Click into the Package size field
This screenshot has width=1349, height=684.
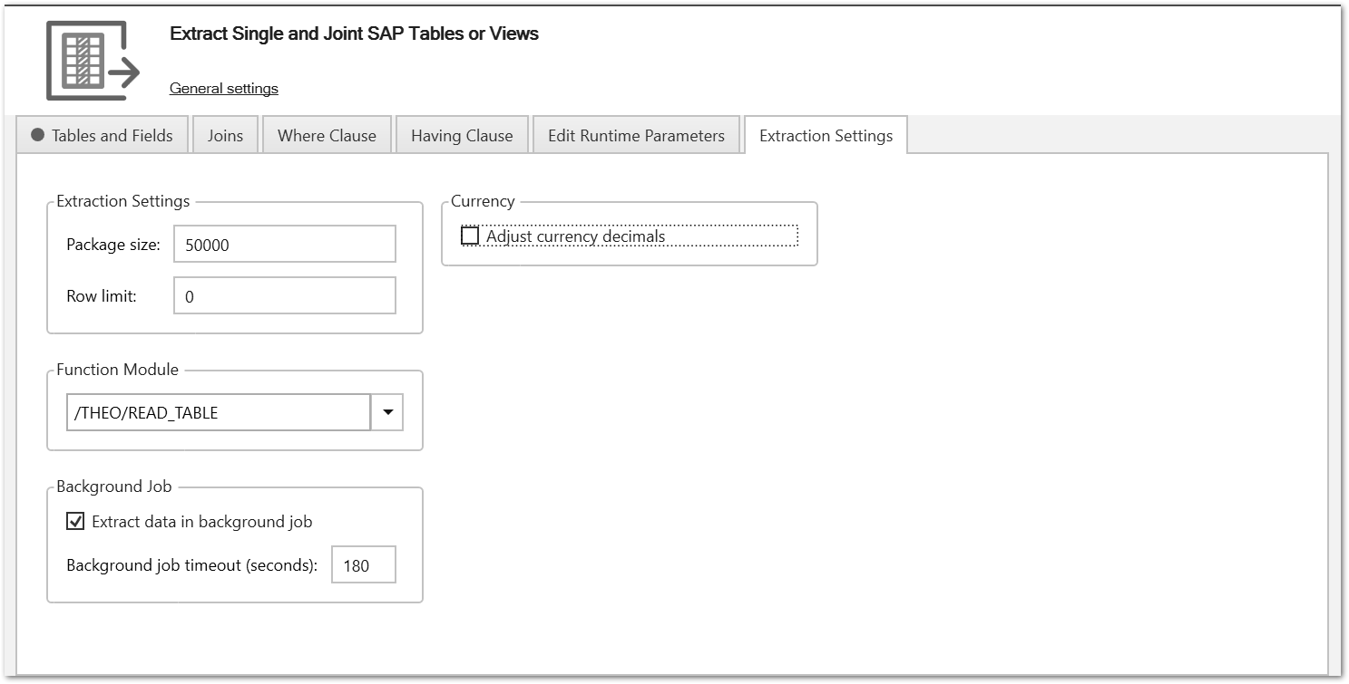click(284, 245)
